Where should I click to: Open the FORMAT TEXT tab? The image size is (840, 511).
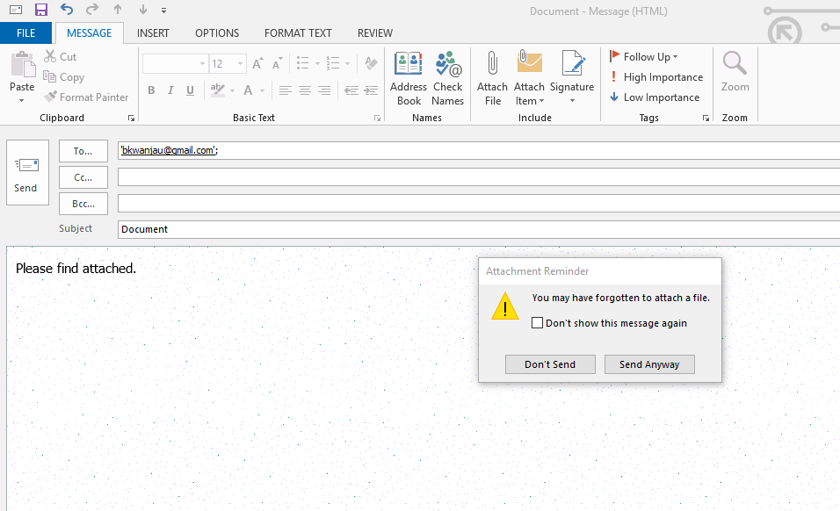click(x=298, y=33)
